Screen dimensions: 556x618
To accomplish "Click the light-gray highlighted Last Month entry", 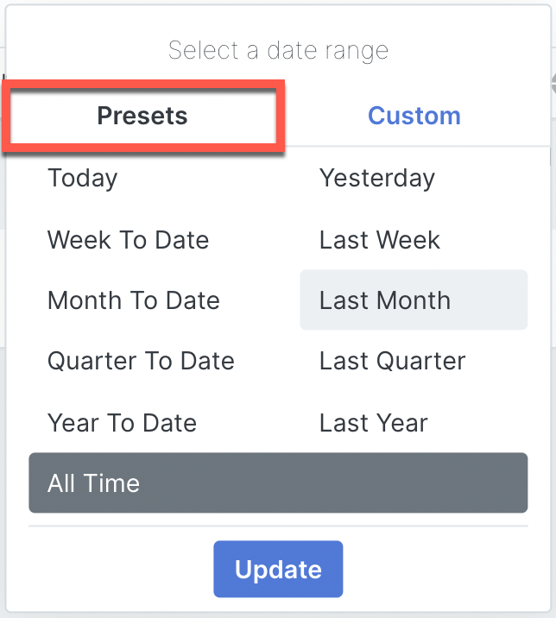I will (413, 300).
